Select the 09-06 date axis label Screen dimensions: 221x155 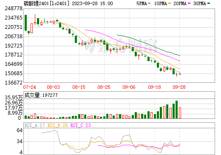pyautogui.click(x=129, y=87)
